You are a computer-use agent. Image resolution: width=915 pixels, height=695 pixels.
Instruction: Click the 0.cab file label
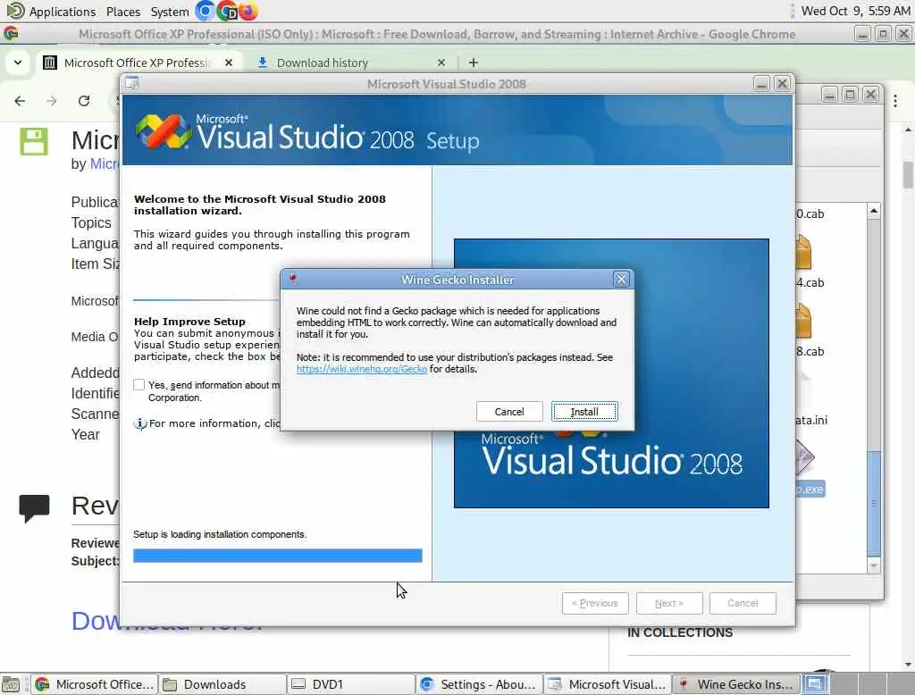click(810, 214)
